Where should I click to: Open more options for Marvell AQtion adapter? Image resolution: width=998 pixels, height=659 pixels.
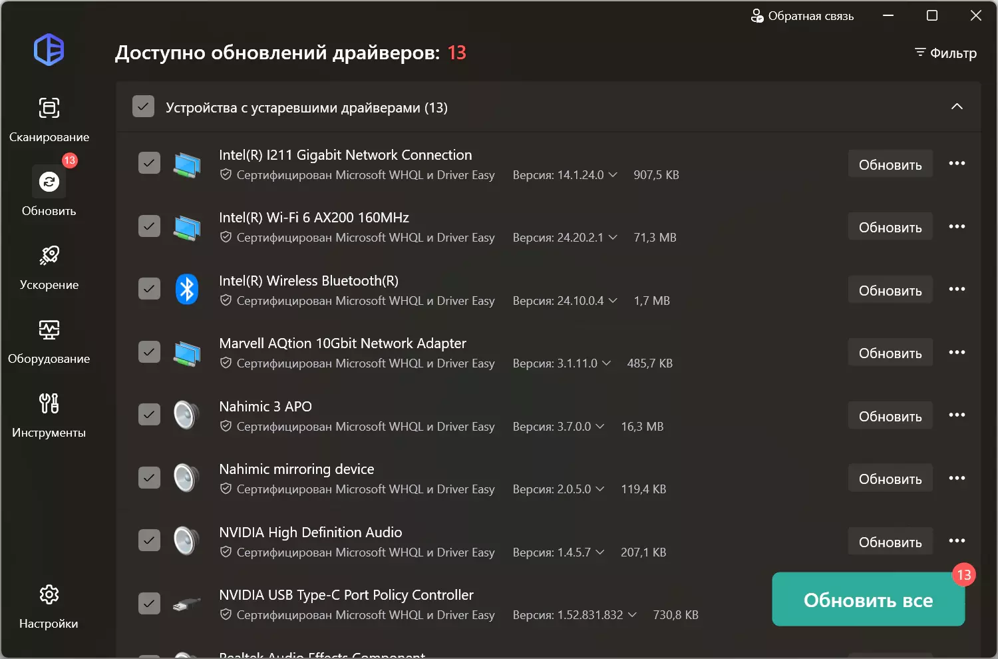(957, 353)
